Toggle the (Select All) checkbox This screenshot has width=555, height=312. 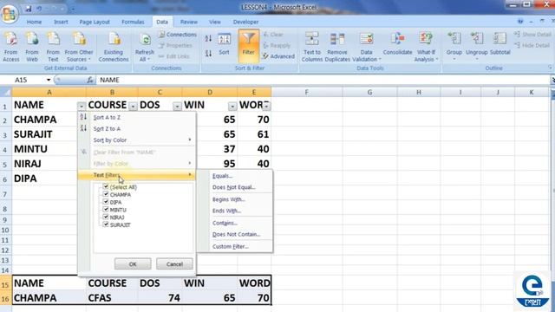pos(106,186)
